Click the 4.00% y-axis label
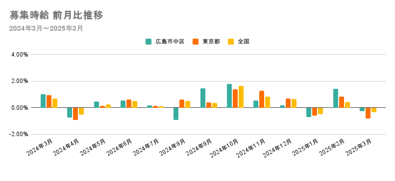The width and height of the screenshot is (395, 181). point(20,55)
